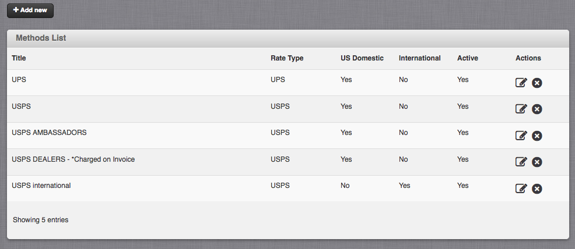The width and height of the screenshot is (575, 249).
Task: Edit USPS international method
Action: click(x=521, y=188)
